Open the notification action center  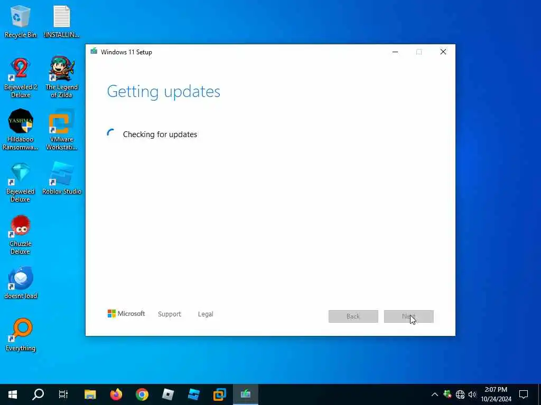point(524,394)
